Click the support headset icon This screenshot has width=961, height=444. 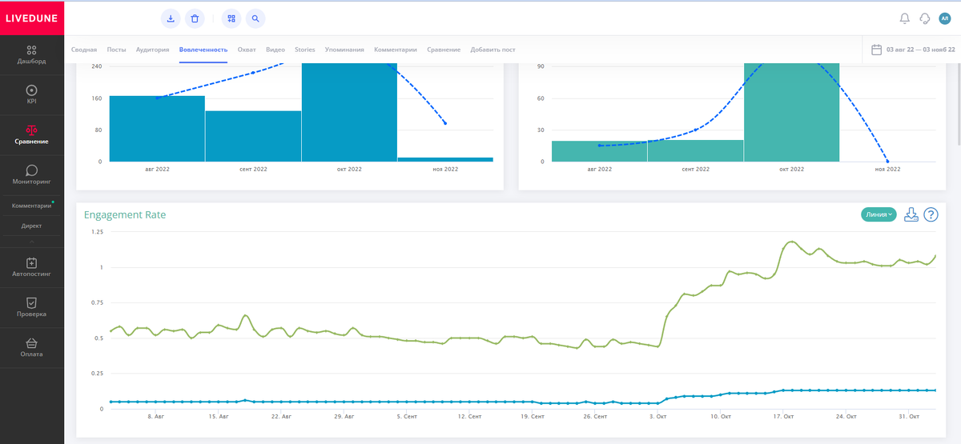(x=925, y=18)
